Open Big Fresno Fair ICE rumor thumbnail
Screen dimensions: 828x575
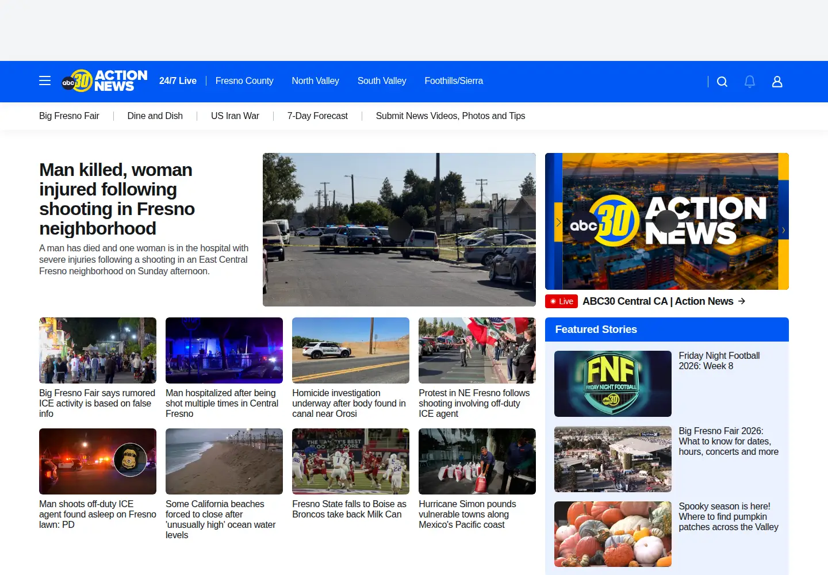pyautogui.click(x=98, y=350)
